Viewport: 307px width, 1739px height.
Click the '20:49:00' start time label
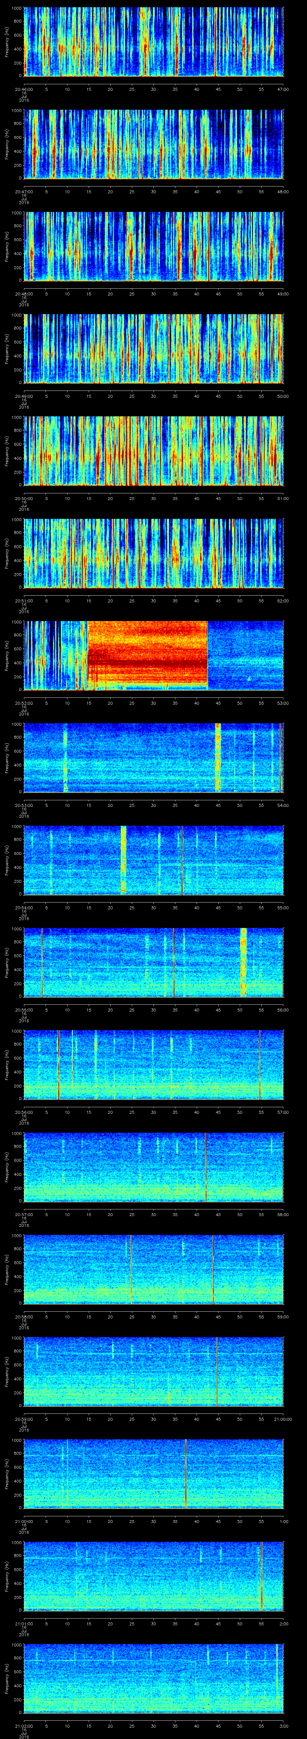click(x=24, y=396)
